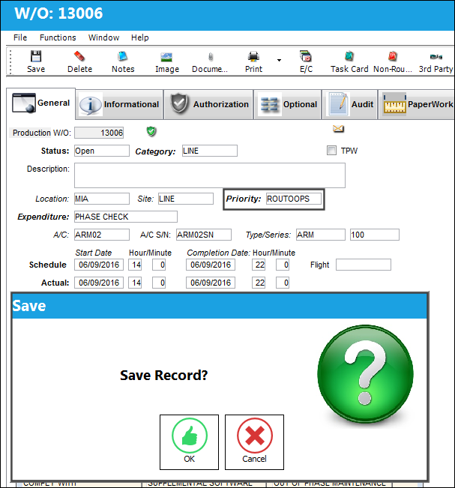Screen dimensions: 455x488
Task: Click the Schedule completion hour field
Action: click(x=259, y=265)
